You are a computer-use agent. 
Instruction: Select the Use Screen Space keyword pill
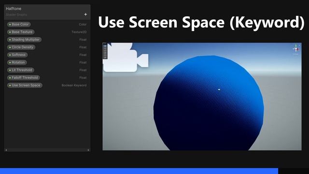[25, 86]
